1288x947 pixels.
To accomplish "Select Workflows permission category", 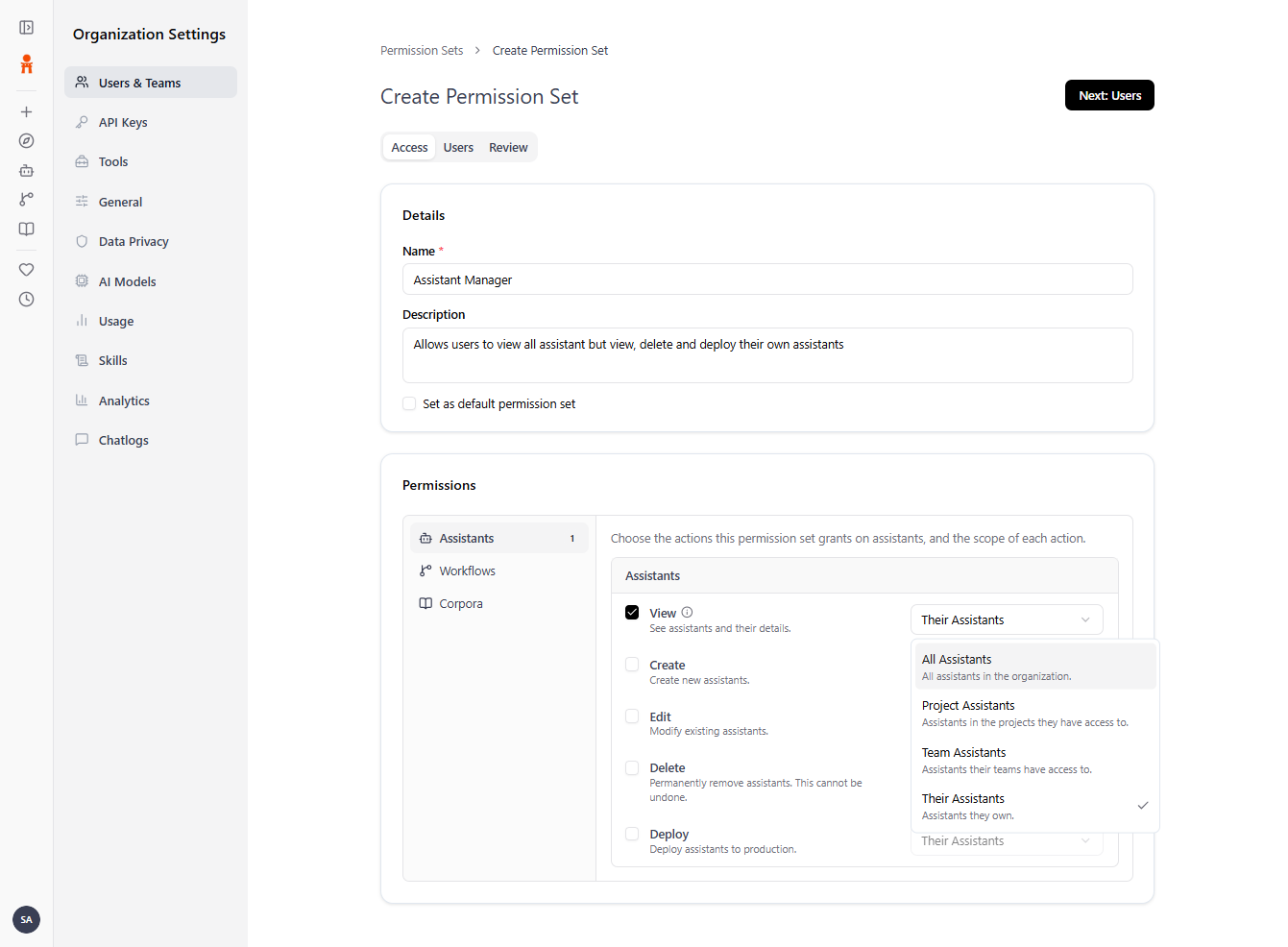I will coord(499,571).
